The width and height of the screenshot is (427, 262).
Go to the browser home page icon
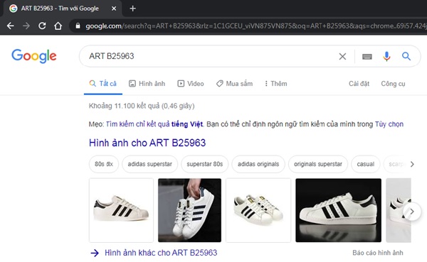[x=58, y=26]
